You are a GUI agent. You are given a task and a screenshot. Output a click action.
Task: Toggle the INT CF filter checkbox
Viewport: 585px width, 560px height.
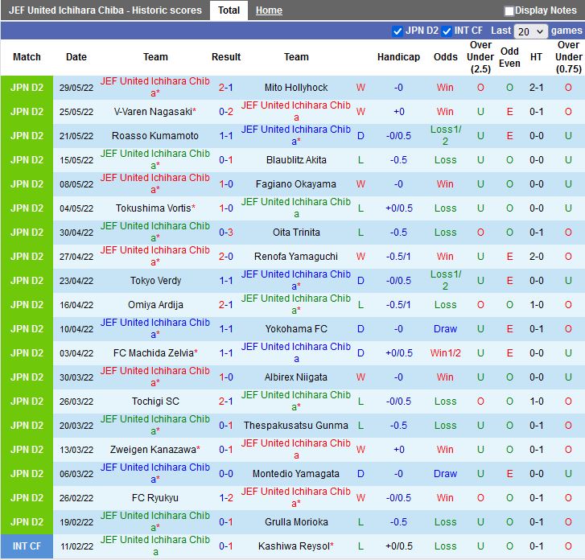coord(447,31)
